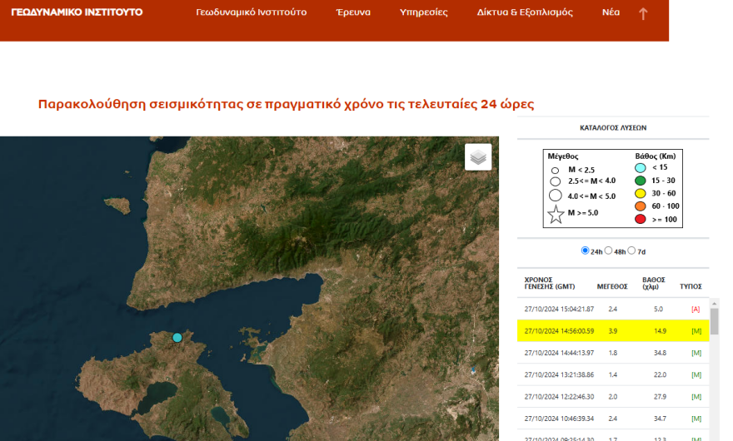Click the [A] type tag in the first row
The width and height of the screenshot is (733, 441).
coord(696,310)
